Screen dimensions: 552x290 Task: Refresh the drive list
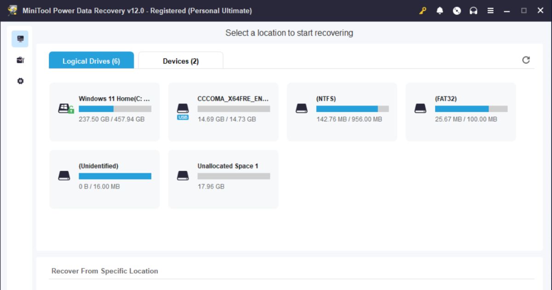coord(526,60)
